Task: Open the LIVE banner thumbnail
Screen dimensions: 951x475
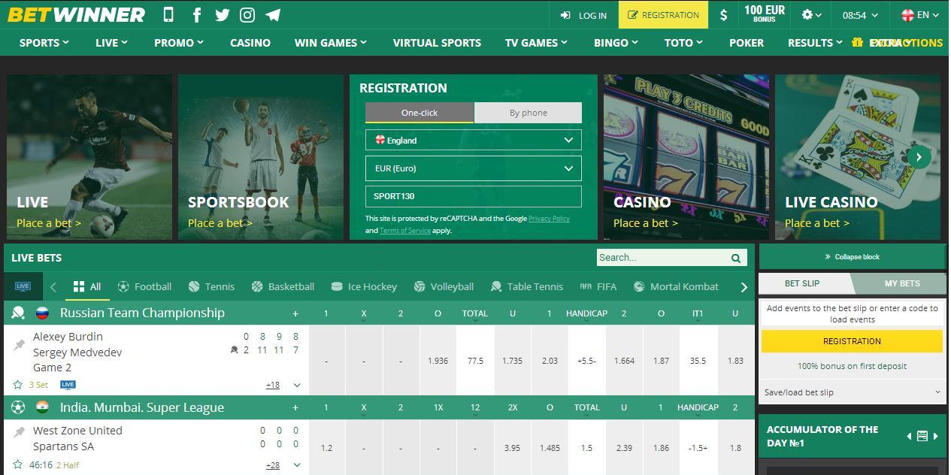Action: click(89, 157)
